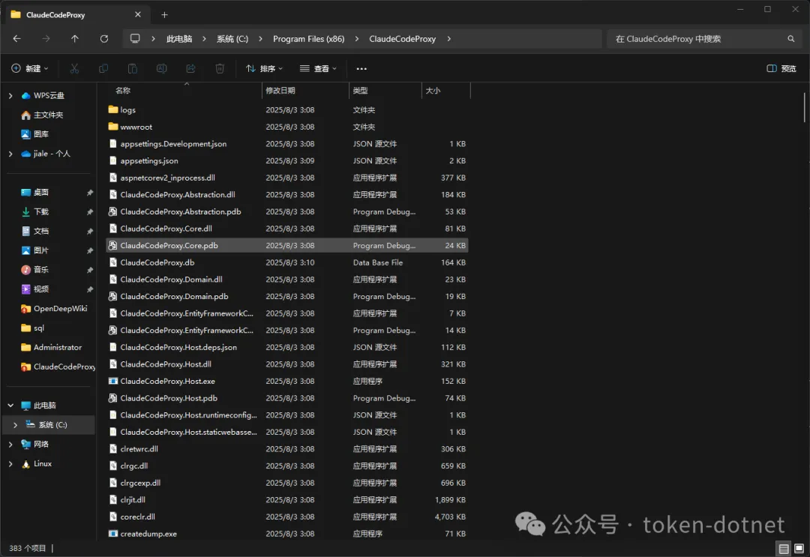The image size is (810, 557).
Task: Go forward with the right arrow
Action: click(x=46, y=39)
